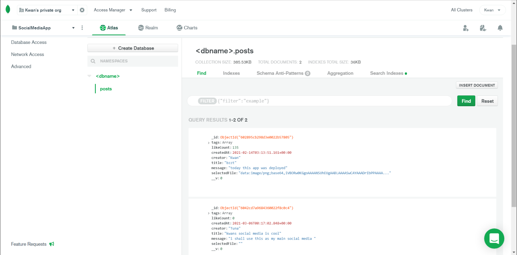Open Kwan's private org dropdown
Image resolution: width=517 pixels, height=255 pixels.
47,10
